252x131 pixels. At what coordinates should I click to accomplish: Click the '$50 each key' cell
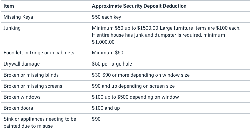(x=106, y=17)
